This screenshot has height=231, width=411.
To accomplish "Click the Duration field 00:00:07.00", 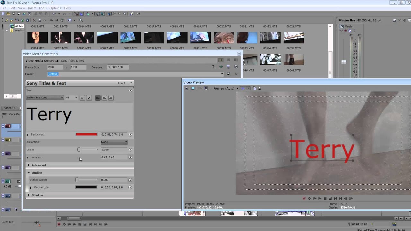I will click(118, 67).
